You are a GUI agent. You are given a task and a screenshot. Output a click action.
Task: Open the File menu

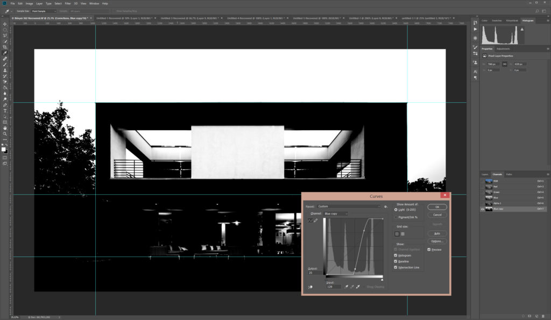13,4
